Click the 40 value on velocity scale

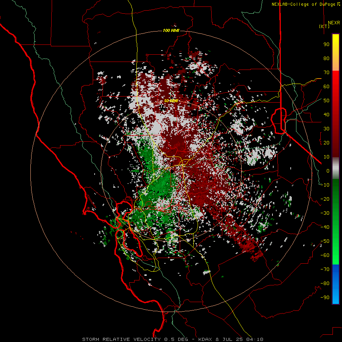[x=326, y=114]
